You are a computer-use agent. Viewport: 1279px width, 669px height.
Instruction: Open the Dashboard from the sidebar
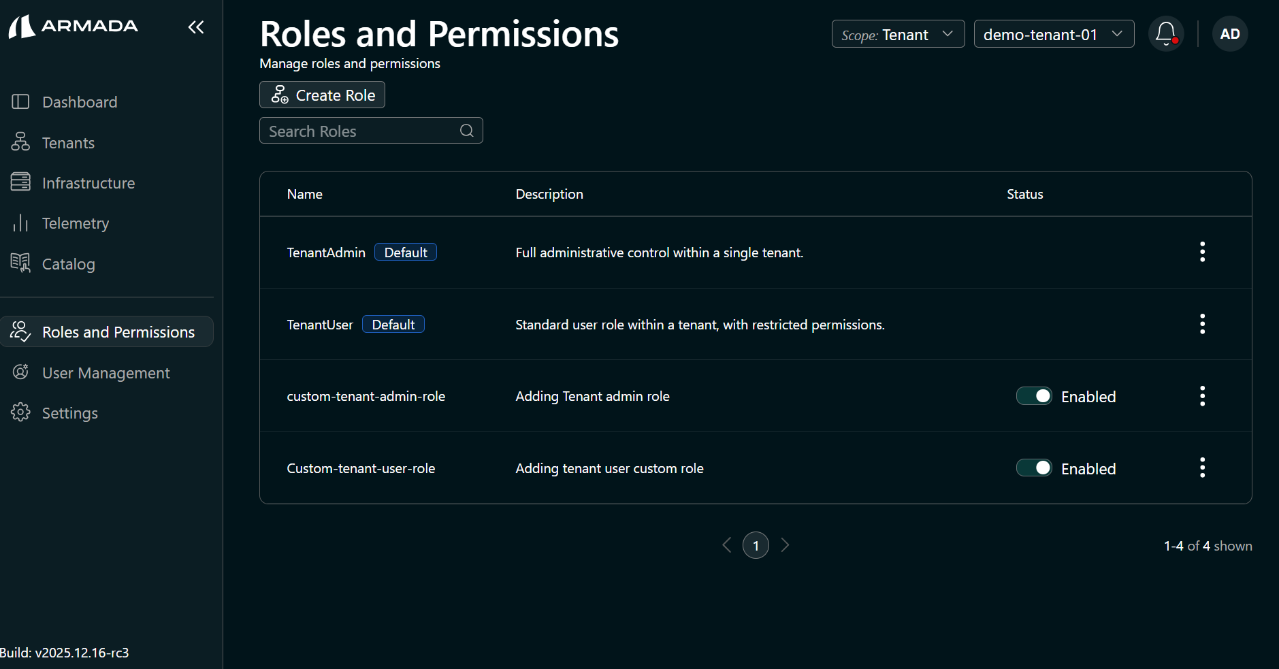click(x=80, y=101)
